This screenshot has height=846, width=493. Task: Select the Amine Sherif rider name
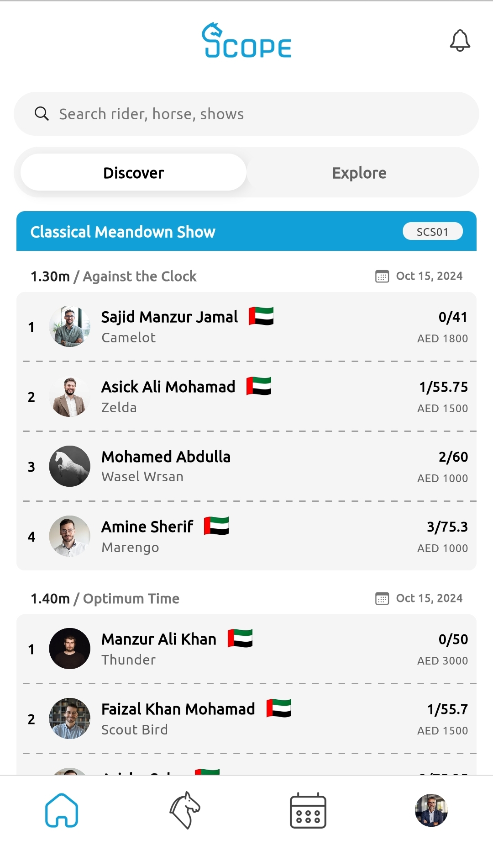(x=147, y=527)
